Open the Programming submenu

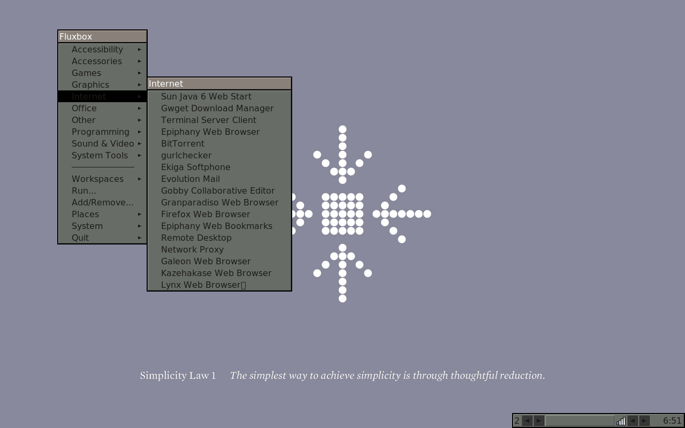[102, 132]
